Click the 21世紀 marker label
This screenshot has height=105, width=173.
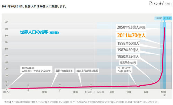[x=167, y=18]
